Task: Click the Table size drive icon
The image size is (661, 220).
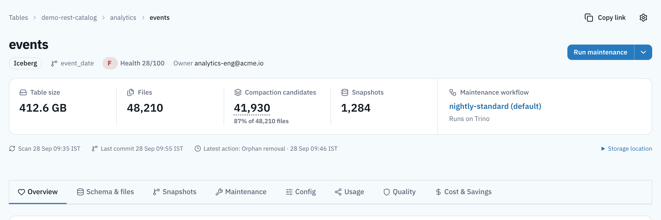Action: 23,92
